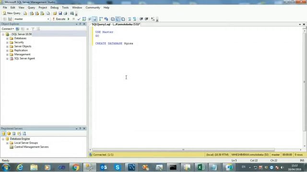Click Increase Indent icon

[146, 19]
